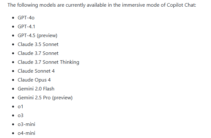211x138 pixels.
Task: Click the words Copilot Chat in heading
Action: (x=181, y=5)
